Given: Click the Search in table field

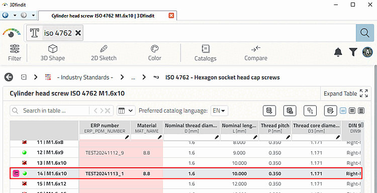Looking at the screenshot, I should [50, 111].
